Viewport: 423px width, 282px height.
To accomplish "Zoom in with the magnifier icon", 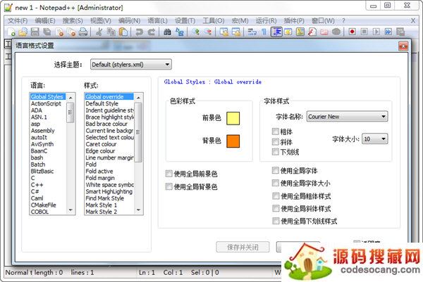I will click(195, 32).
